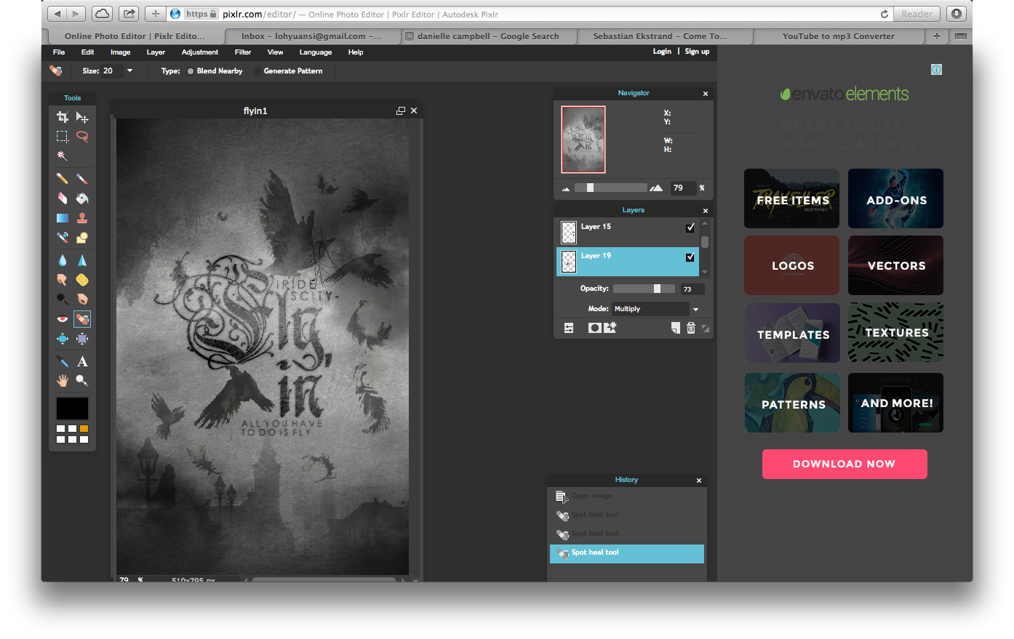Select the Zoom magnifier tool
This screenshot has width=1014, height=639.
(82, 380)
